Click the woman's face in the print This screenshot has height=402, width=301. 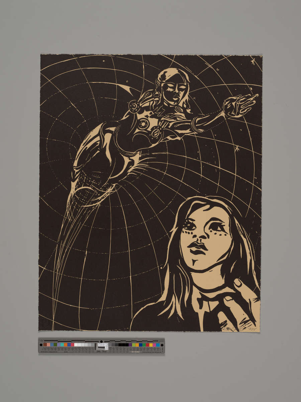pos(205,238)
